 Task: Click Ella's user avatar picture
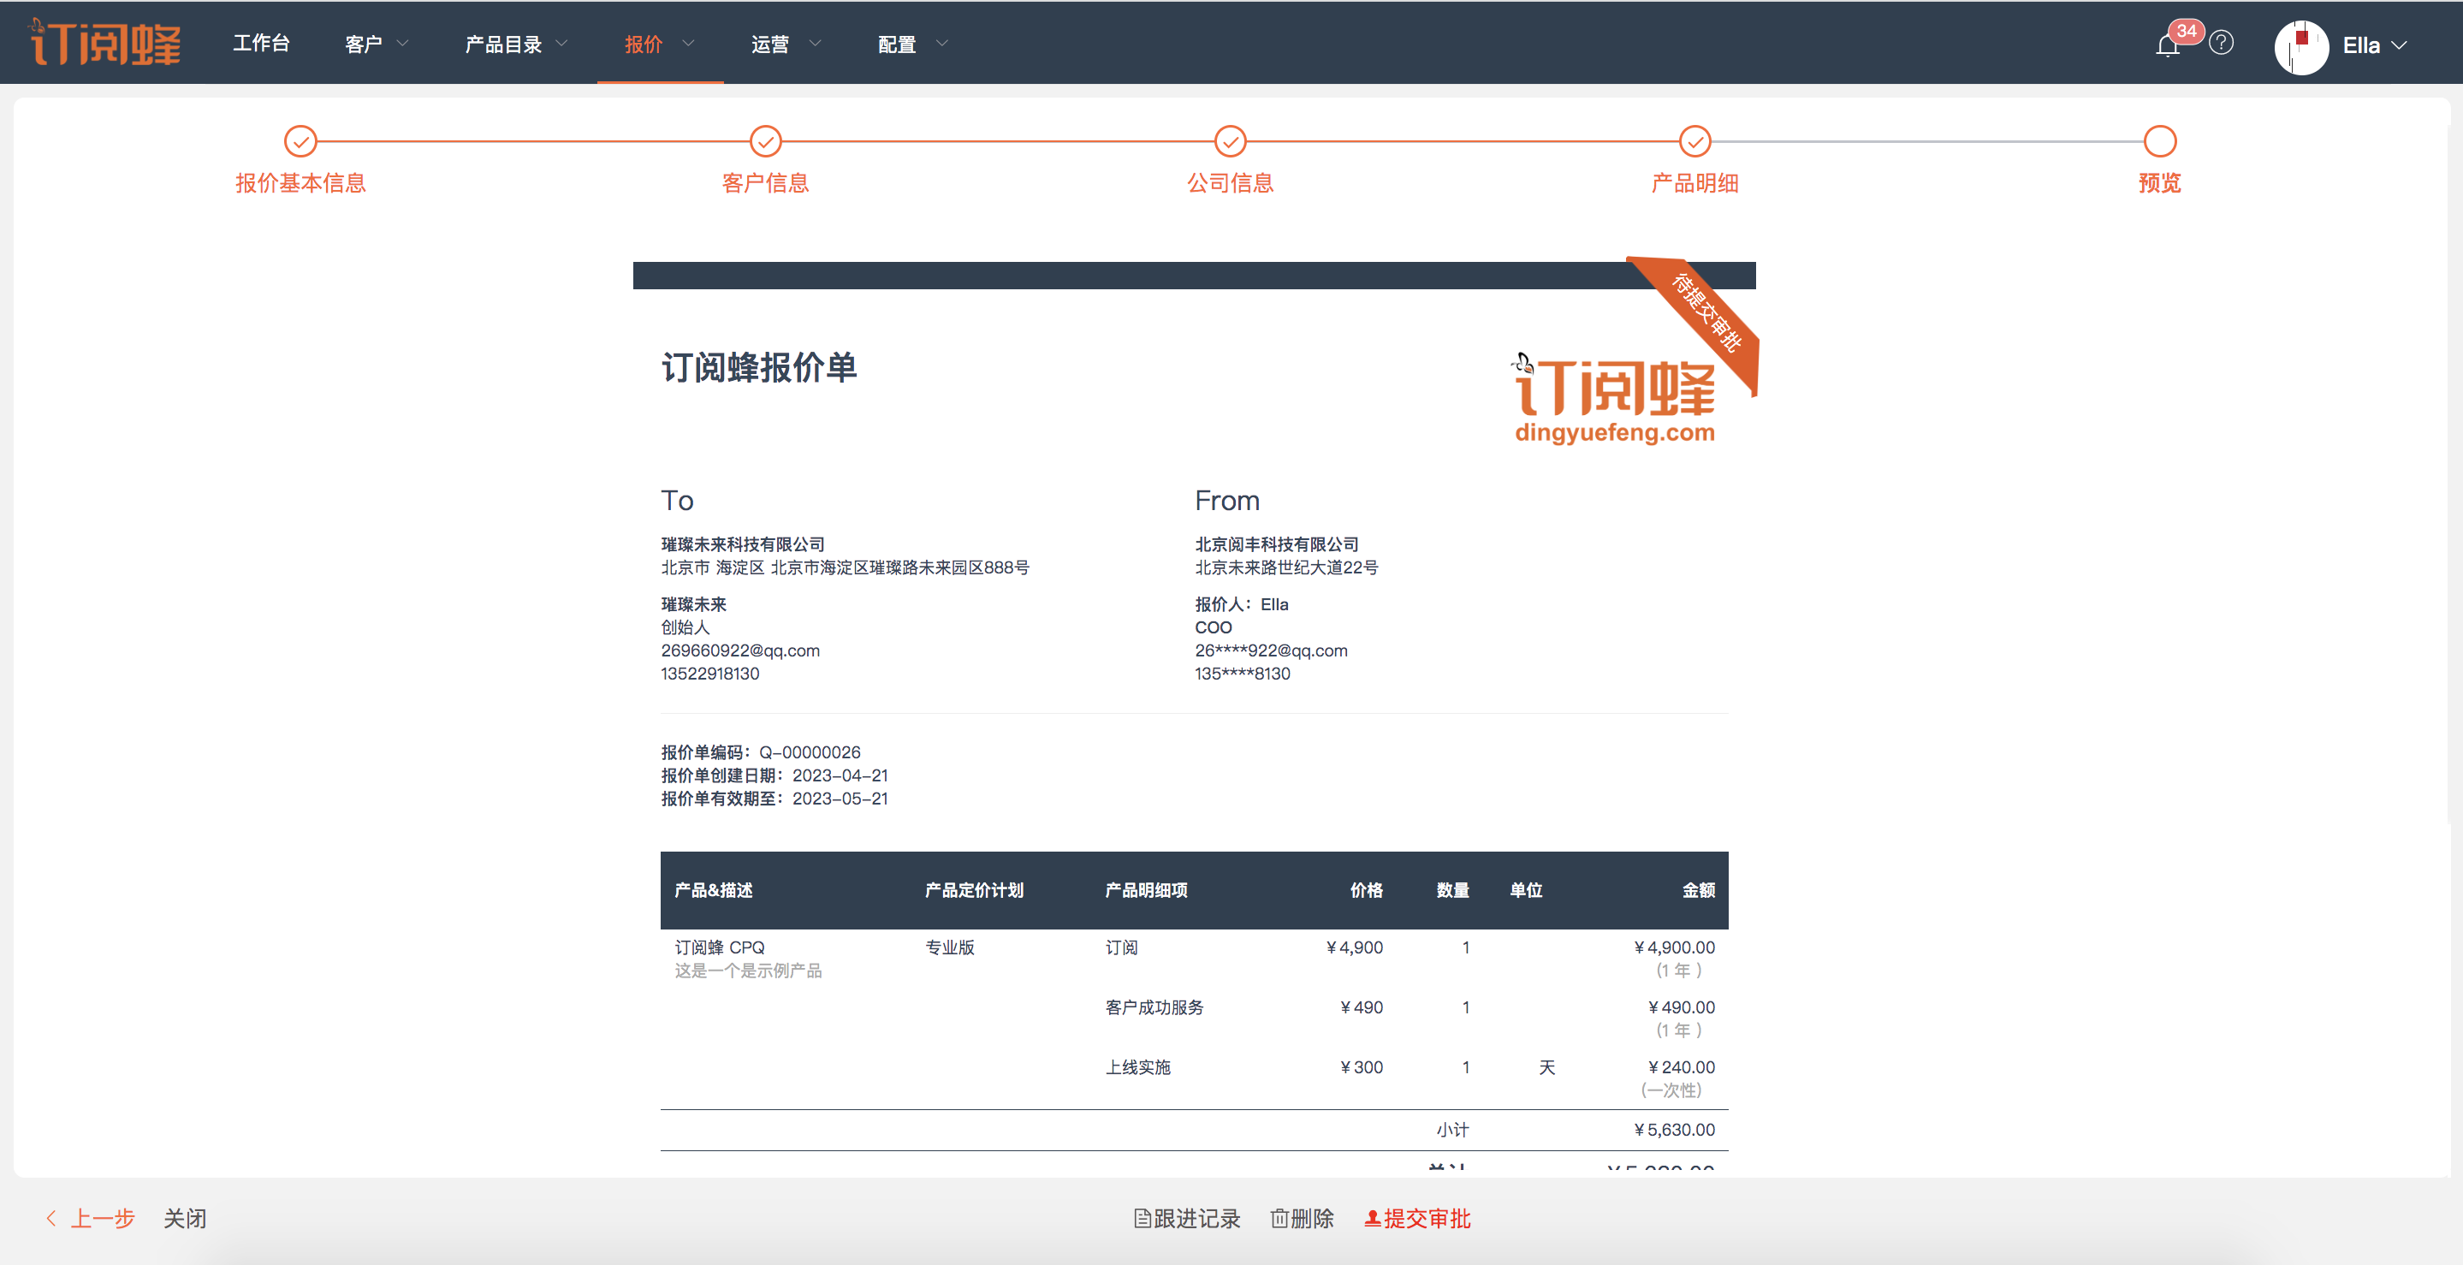coord(2300,46)
